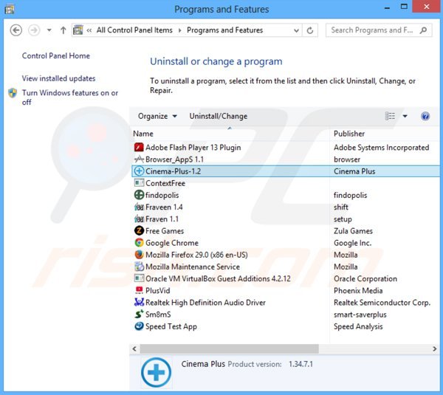Click the Sm8mS icon
Screen dimensions: 443x395
click(x=139, y=315)
